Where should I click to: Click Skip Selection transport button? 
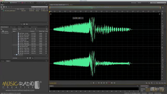coord(114,83)
